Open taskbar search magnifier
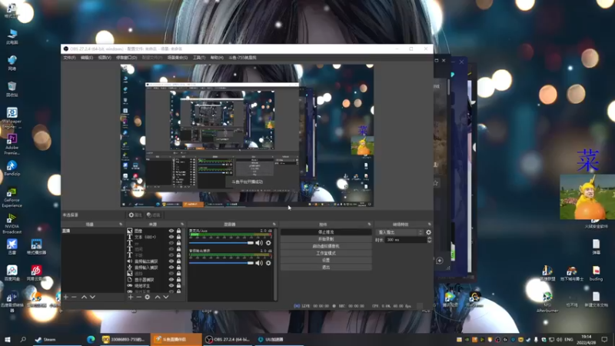This screenshot has width=615, height=346. 23,339
